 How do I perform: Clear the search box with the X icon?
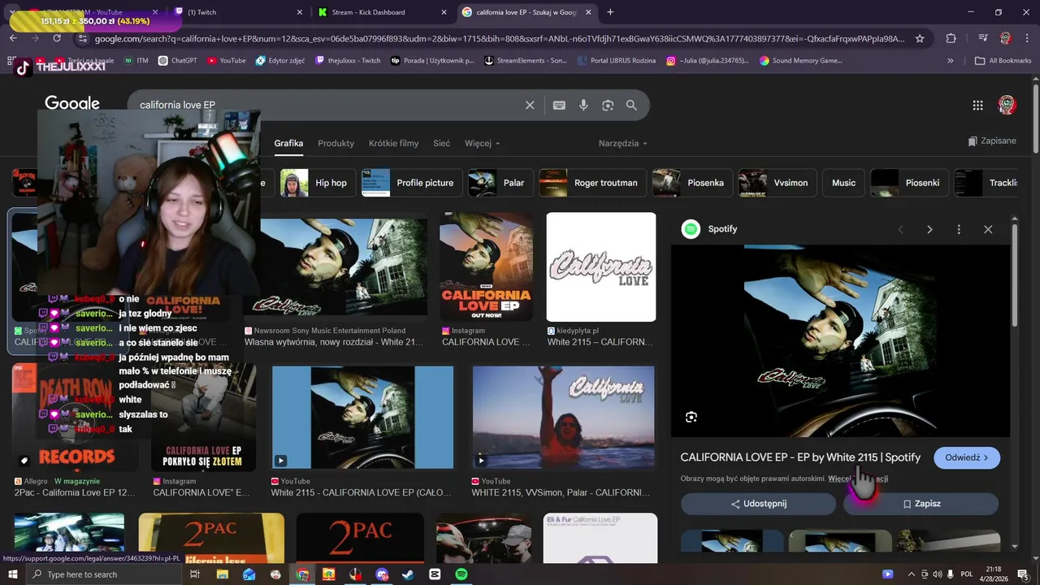click(530, 105)
